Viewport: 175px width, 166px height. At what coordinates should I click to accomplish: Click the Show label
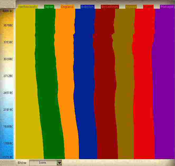[x=22, y=163]
